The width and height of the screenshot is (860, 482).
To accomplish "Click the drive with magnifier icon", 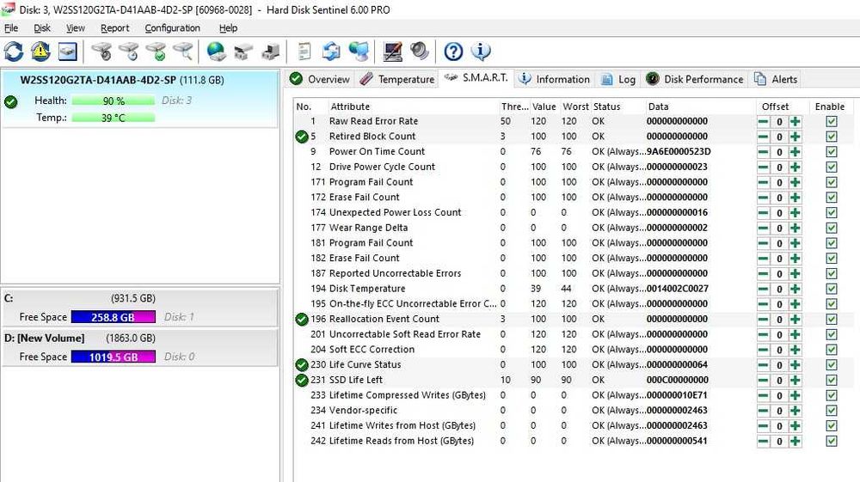I will click(183, 52).
